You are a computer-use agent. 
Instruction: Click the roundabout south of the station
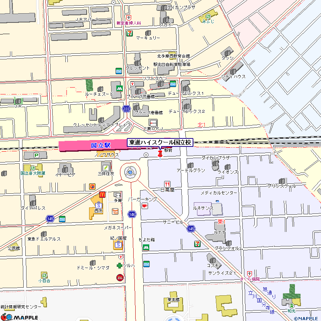130,173
